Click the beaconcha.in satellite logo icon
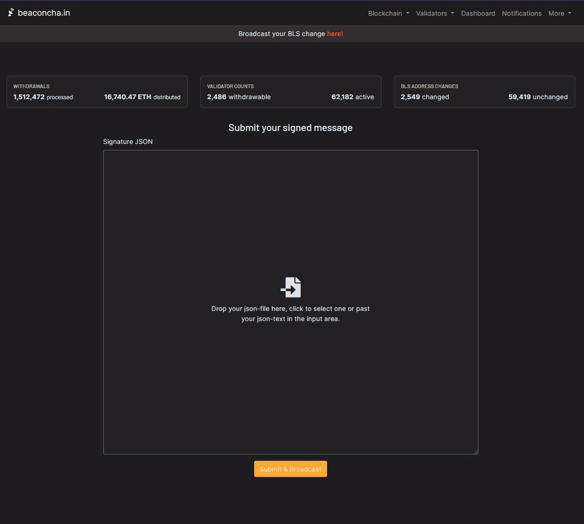The width and height of the screenshot is (584, 524). 11,13
